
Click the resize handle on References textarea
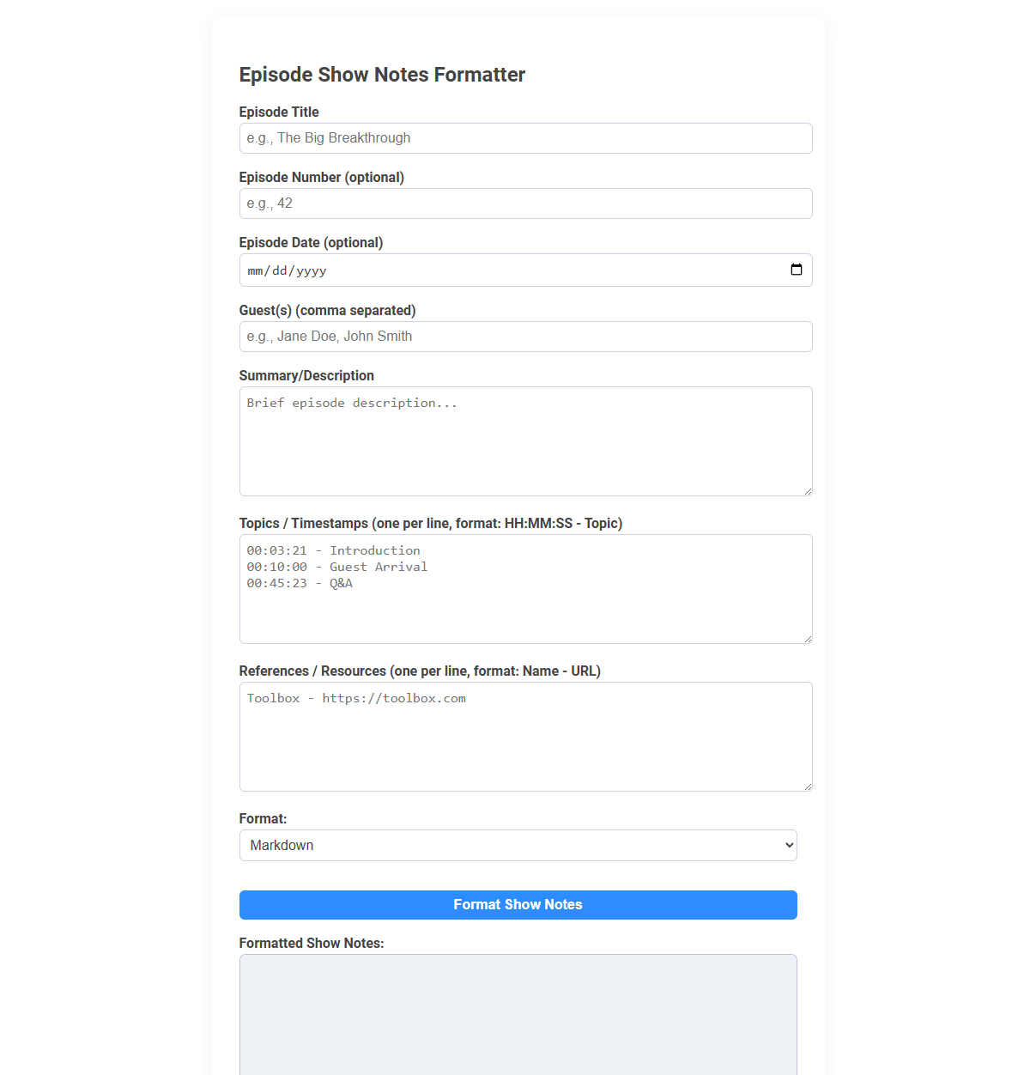(x=808, y=785)
